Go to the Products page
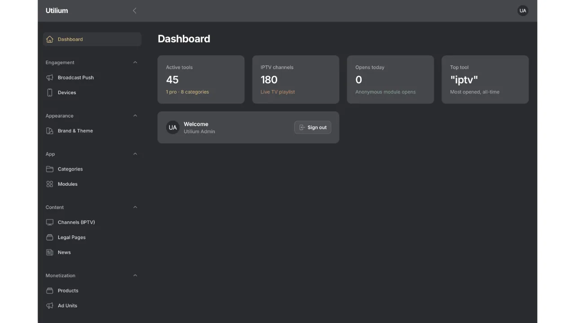Image resolution: width=575 pixels, height=323 pixels. [92, 291]
